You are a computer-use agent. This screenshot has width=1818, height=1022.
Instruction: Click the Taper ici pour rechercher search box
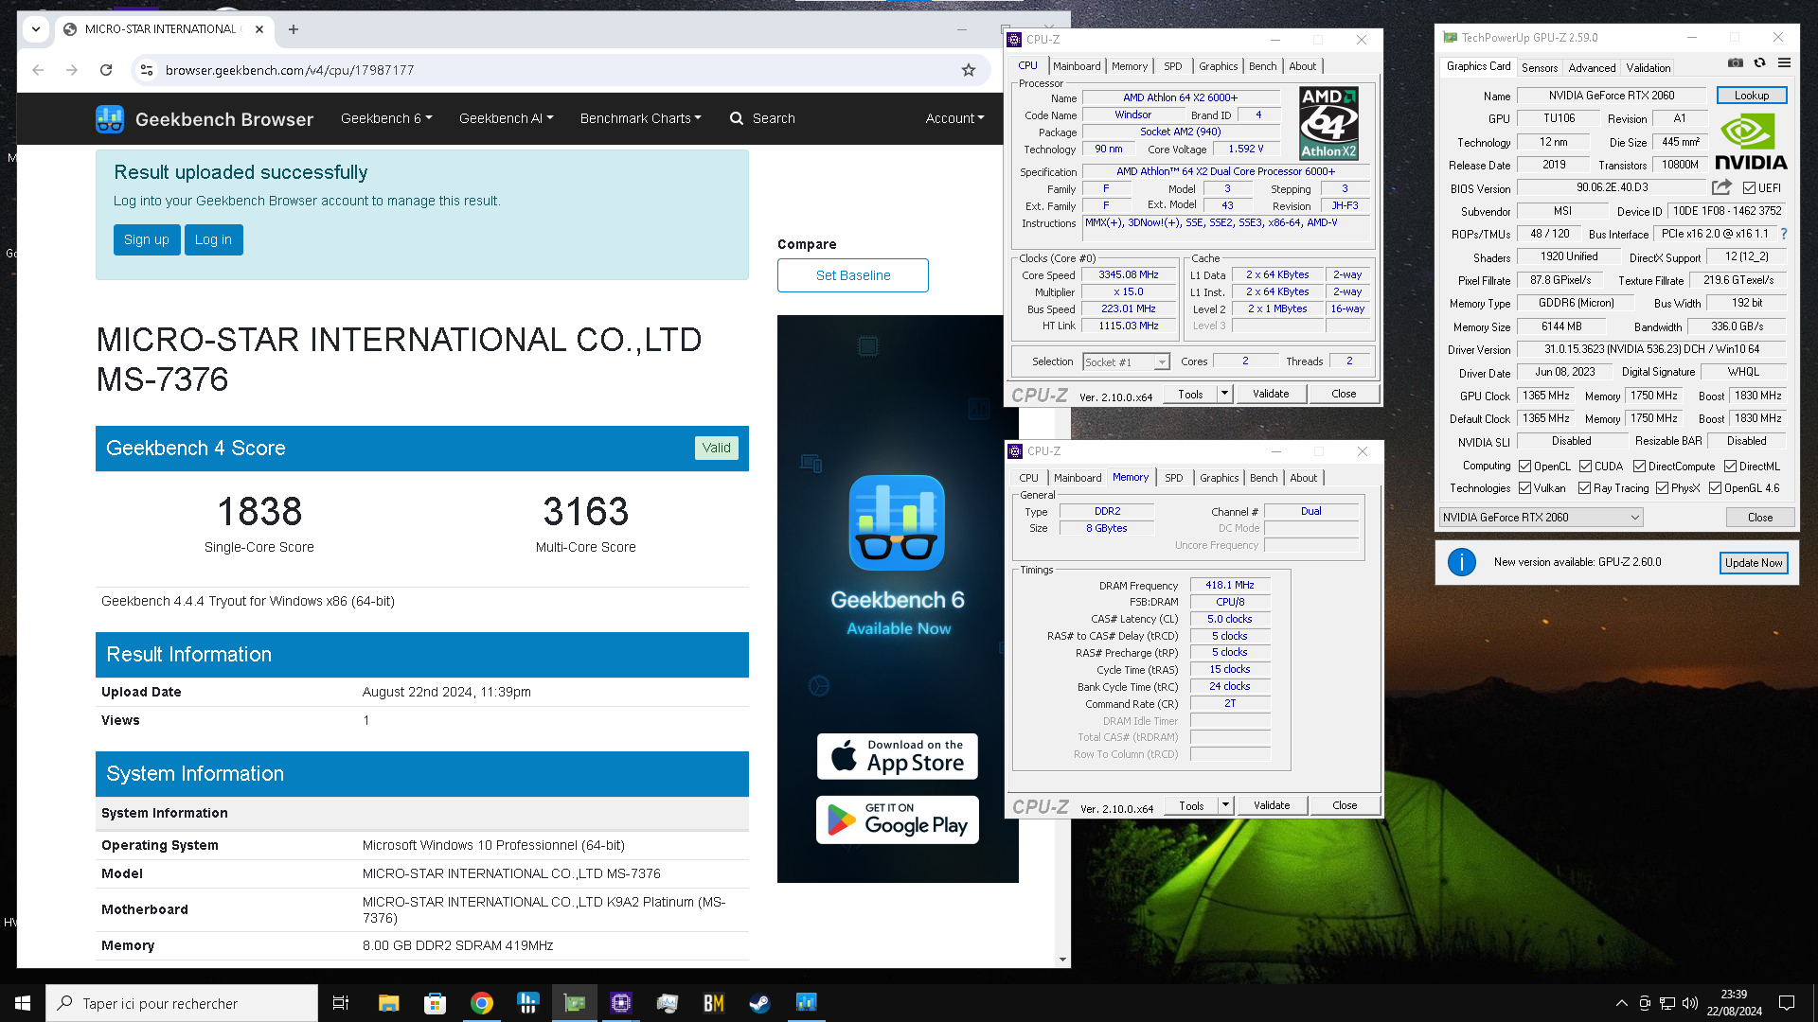(182, 1003)
